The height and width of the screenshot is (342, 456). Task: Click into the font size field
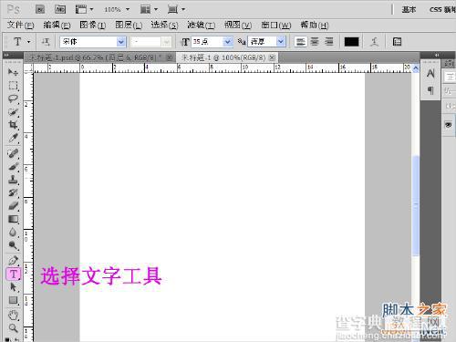tap(208, 42)
